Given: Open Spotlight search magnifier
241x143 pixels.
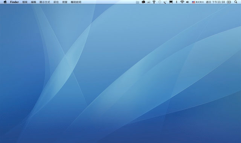Looking at the screenshot, I should coord(236,2).
